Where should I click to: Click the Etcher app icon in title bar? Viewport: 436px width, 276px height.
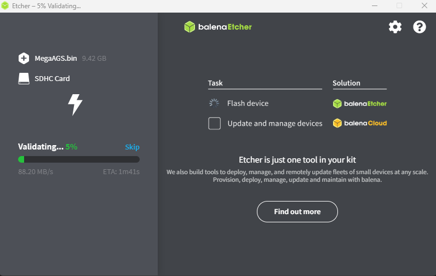(x=5, y=5)
